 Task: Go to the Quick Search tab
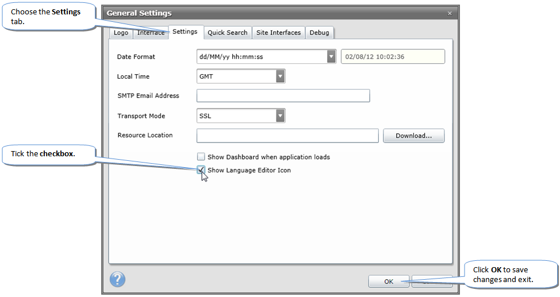(x=227, y=33)
